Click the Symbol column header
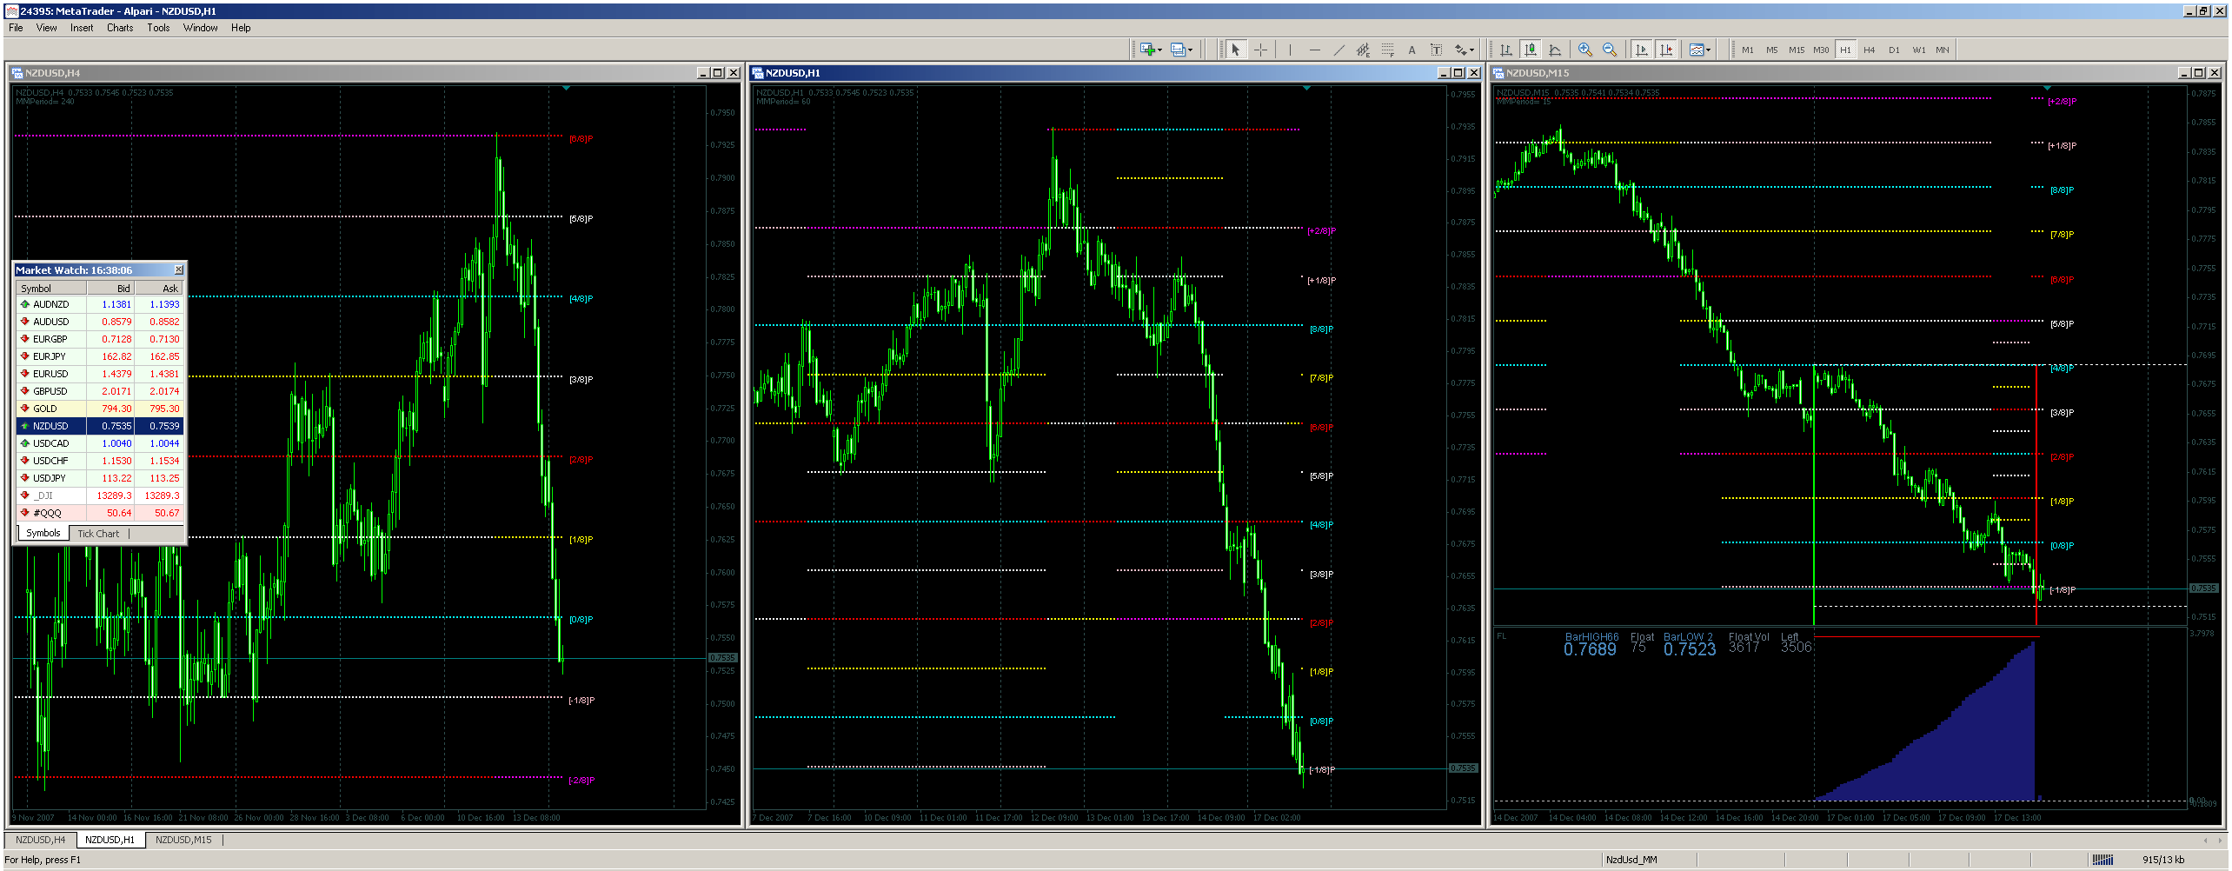 pyautogui.click(x=51, y=289)
